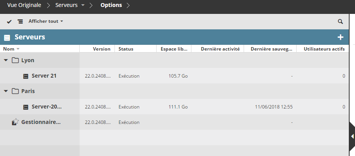355x156 pixels.
Task: Select the Options breadcrumb item
Action: coord(111,5)
